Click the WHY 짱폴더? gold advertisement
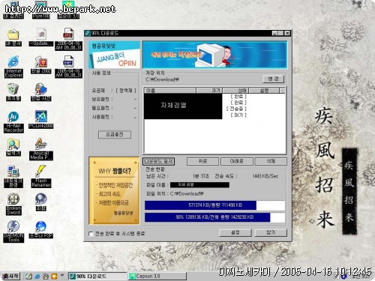Screen dimensions: 375x281 114,190
